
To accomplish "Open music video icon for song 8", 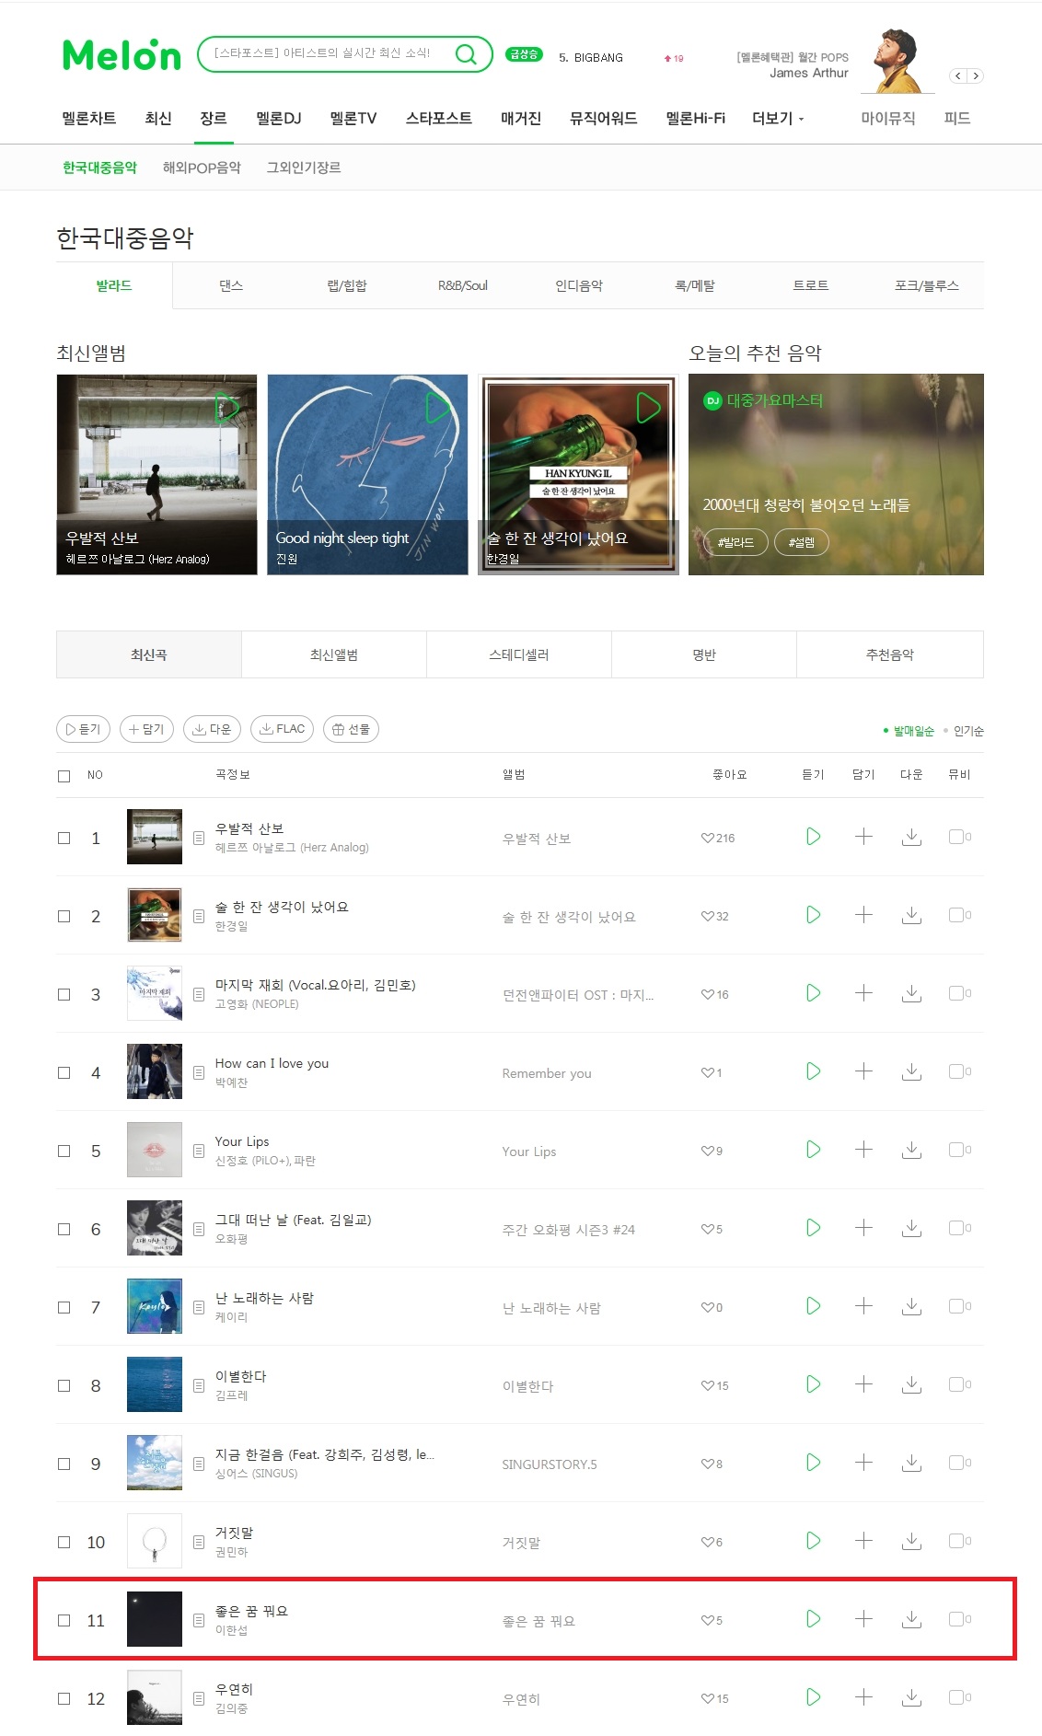I will coord(955,1384).
